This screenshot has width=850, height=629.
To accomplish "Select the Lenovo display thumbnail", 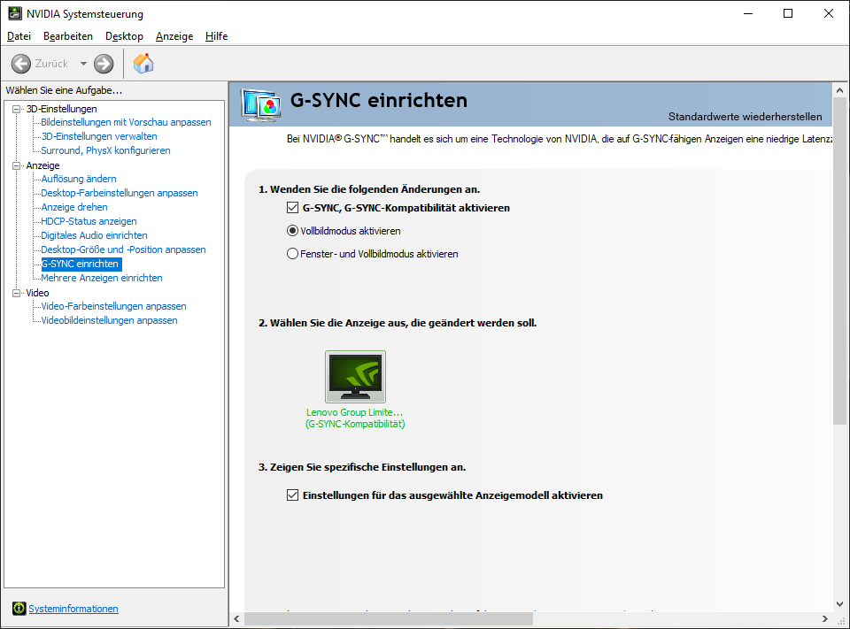I will click(356, 377).
